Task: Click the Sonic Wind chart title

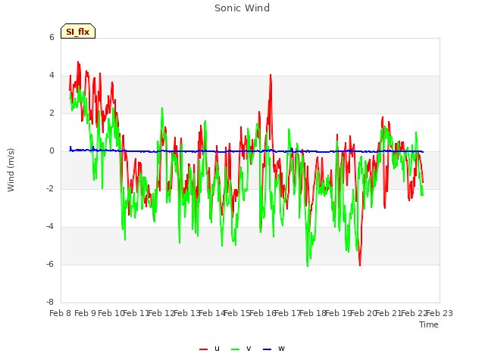Action: pyautogui.click(x=242, y=8)
